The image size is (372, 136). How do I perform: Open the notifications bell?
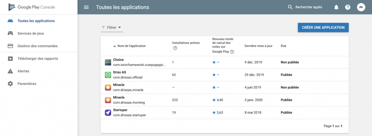tap(336, 7)
